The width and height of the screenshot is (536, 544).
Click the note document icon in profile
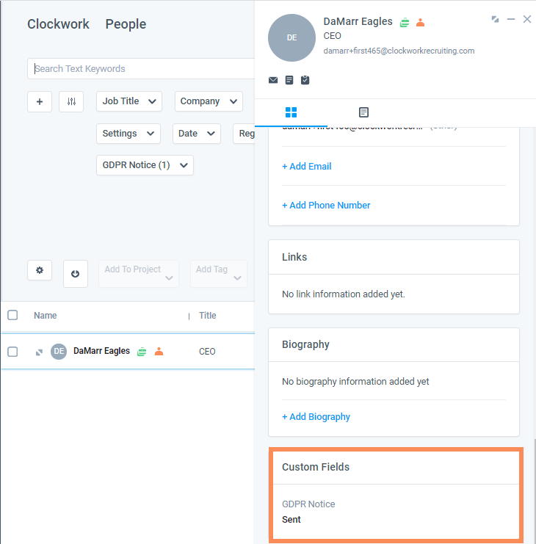click(289, 80)
